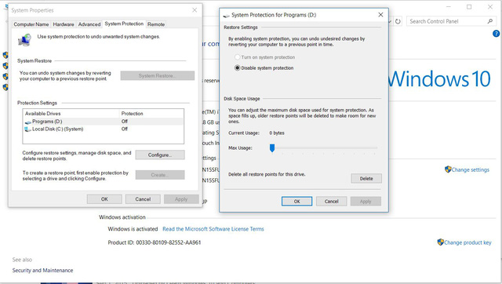
Task: Open the Advanced tab
Action: (x=89, y=24)
